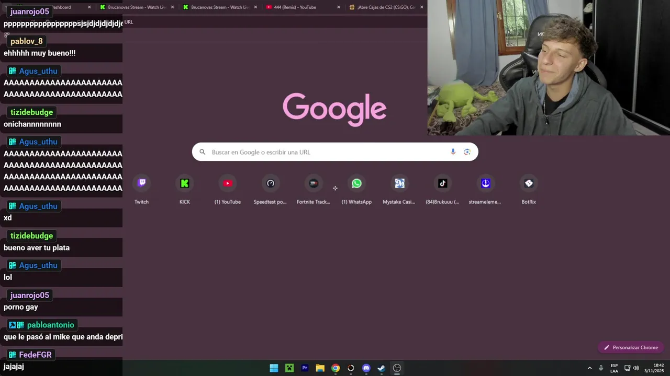The height and width of the screenshot is (376, 670).
Task: Open the Minecraft creeper taskbar icon
Action: point(289,368)
